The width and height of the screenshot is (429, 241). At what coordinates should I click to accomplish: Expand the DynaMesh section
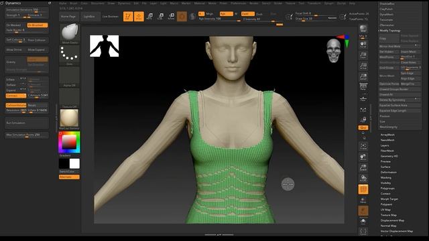(386, 15)
